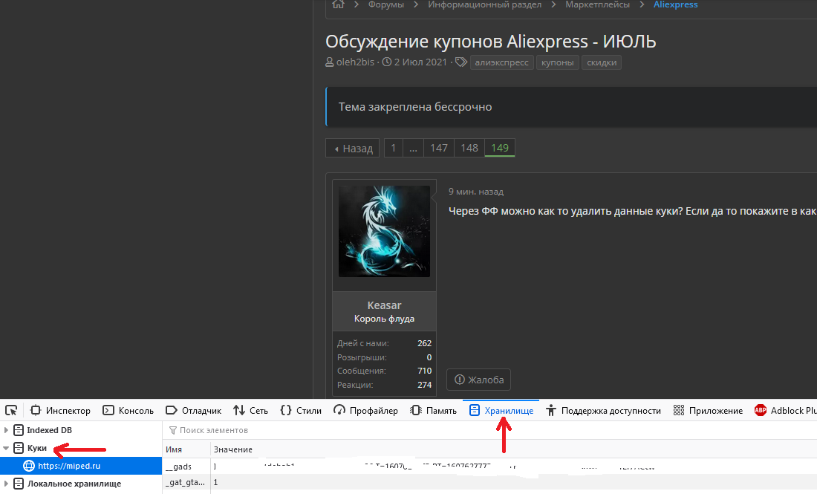Go to previous page with Назад
The height and width of the screenshot is (494, 817).
tap(353, 148)
